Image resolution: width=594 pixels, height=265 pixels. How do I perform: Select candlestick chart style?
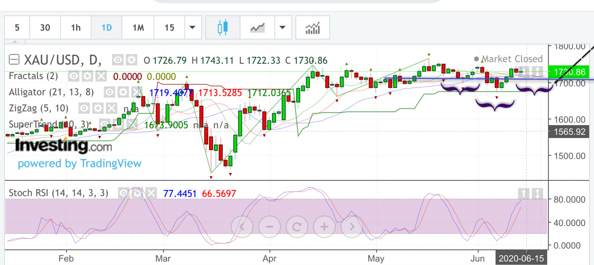point(223,27)
